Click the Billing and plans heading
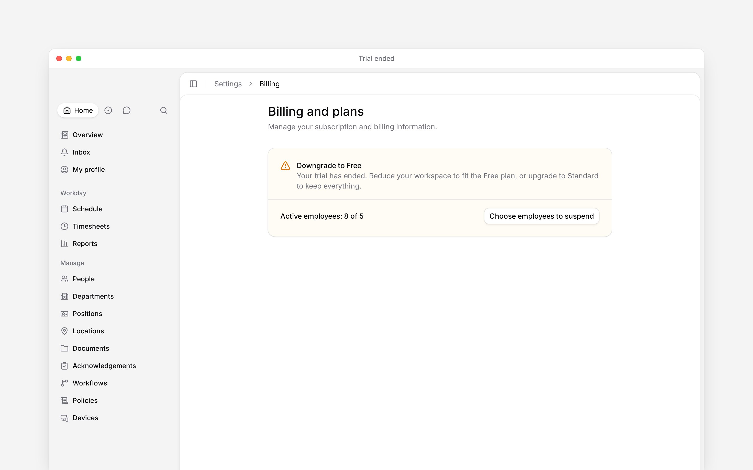Image resolution: width=753 pixels, height=470 pixels. [x=316, y=112]
